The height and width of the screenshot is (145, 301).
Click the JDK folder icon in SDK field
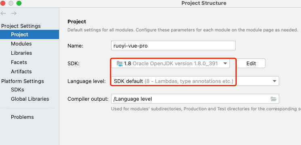point(120,63)
